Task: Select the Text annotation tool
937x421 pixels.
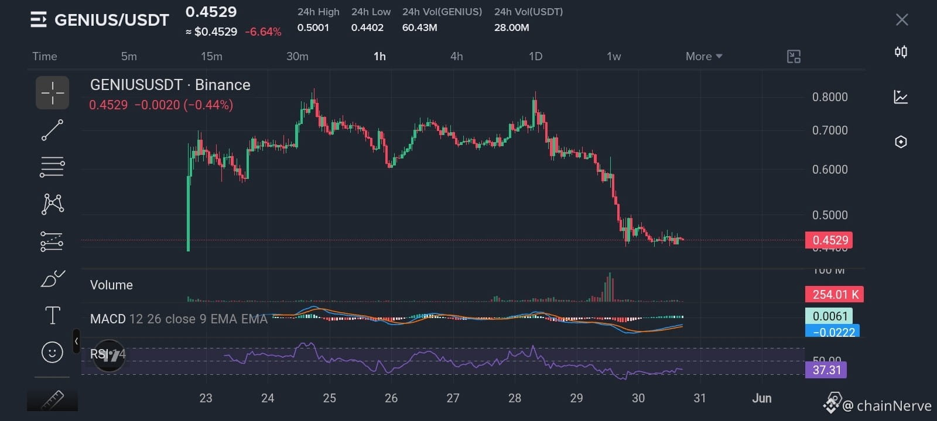Action: click(53, 316)
